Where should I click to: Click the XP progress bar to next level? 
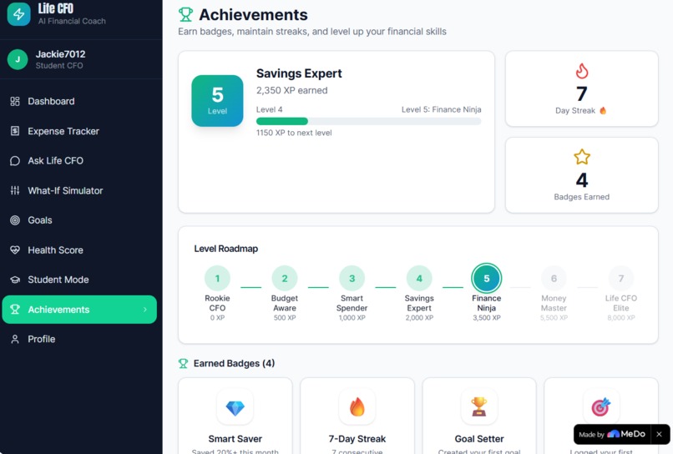pos(369,122)
